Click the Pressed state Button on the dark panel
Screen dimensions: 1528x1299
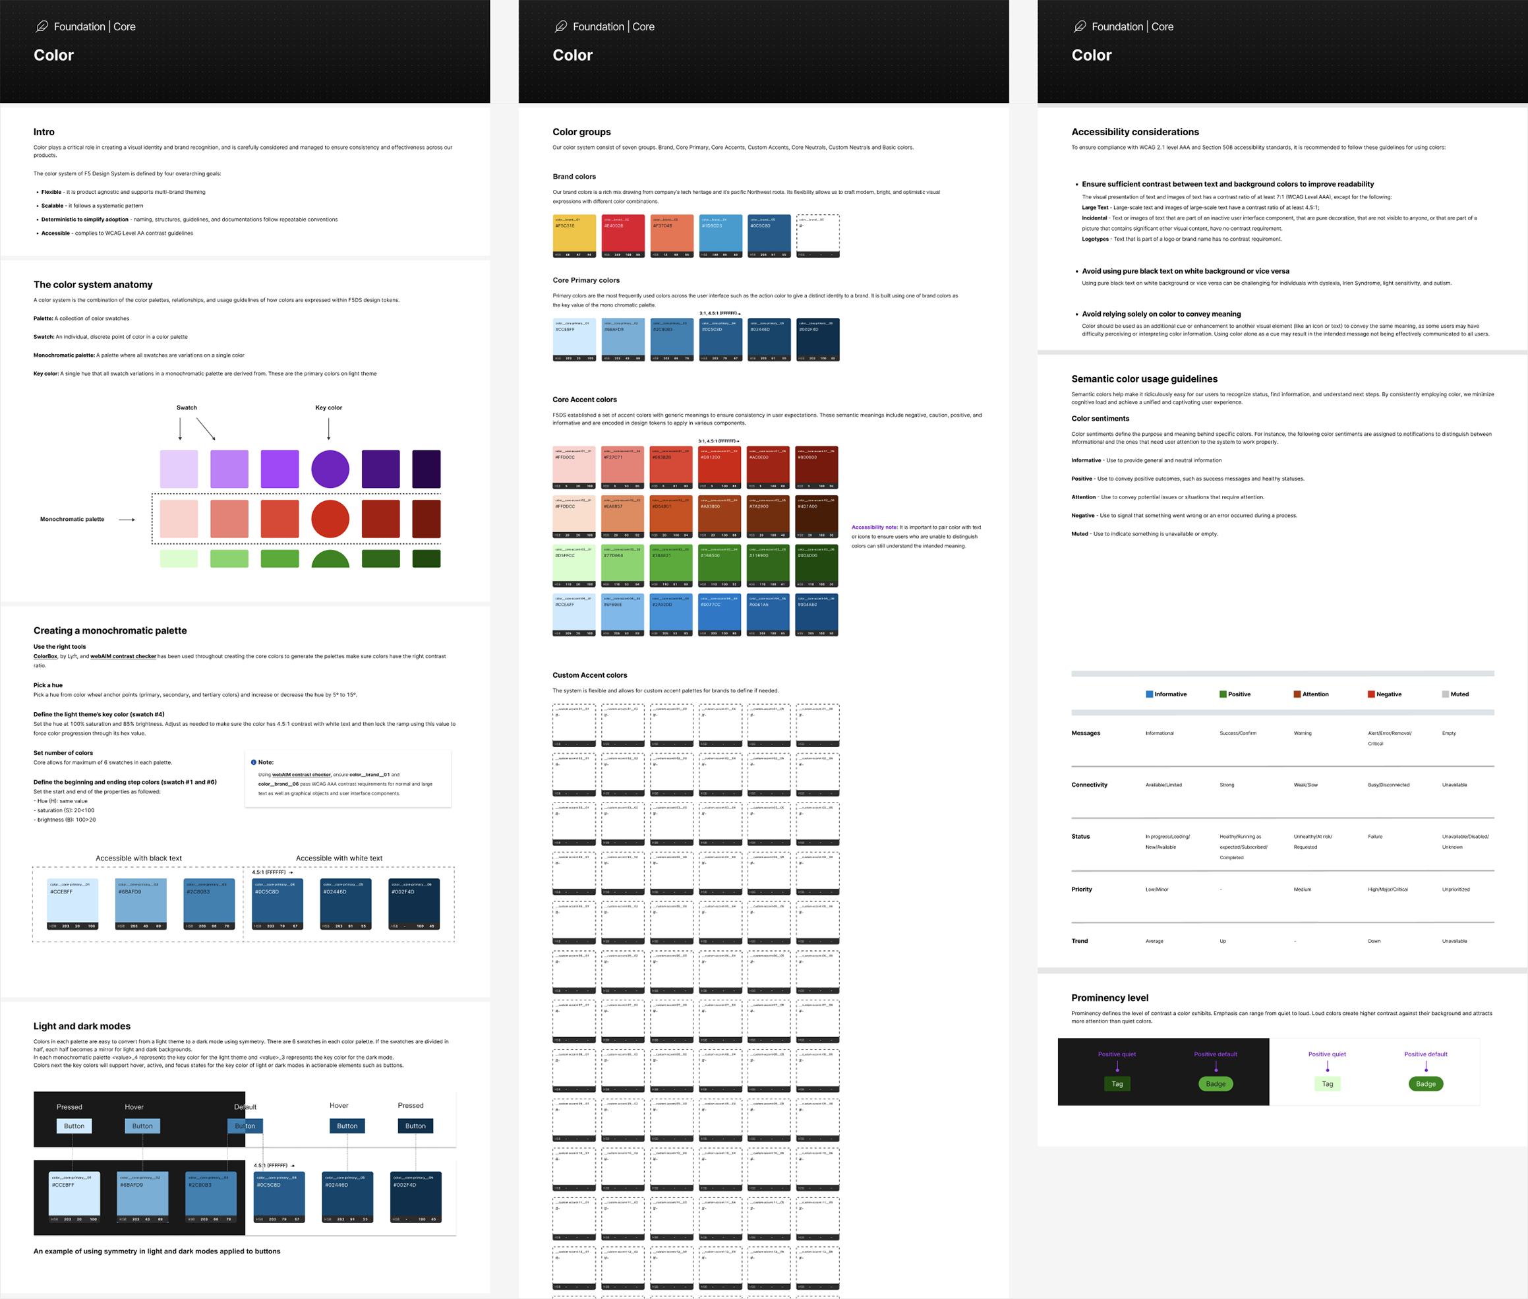click(74, 1126)
